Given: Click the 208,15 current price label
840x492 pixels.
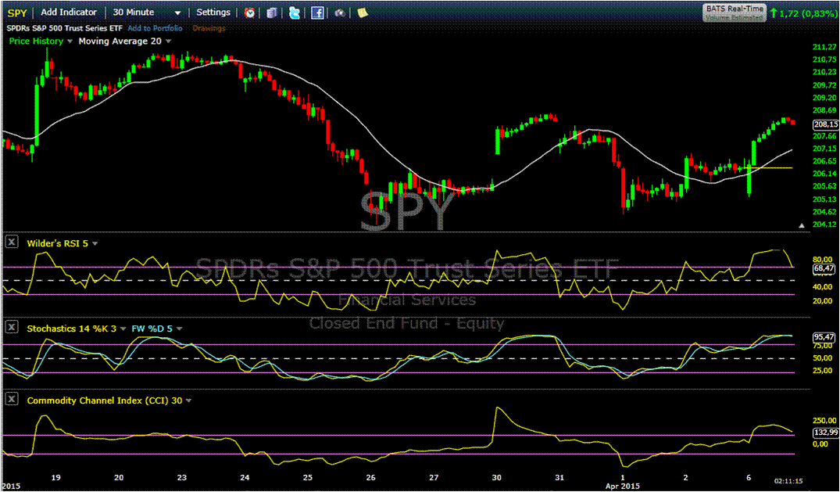Looking at the screenshot, I should (x=825, y=124).
